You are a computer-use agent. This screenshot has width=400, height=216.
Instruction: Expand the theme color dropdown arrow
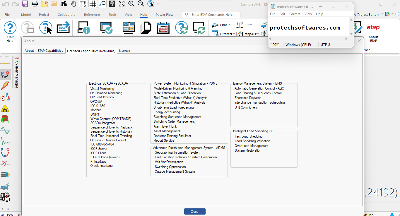click(x=392, y=14)
